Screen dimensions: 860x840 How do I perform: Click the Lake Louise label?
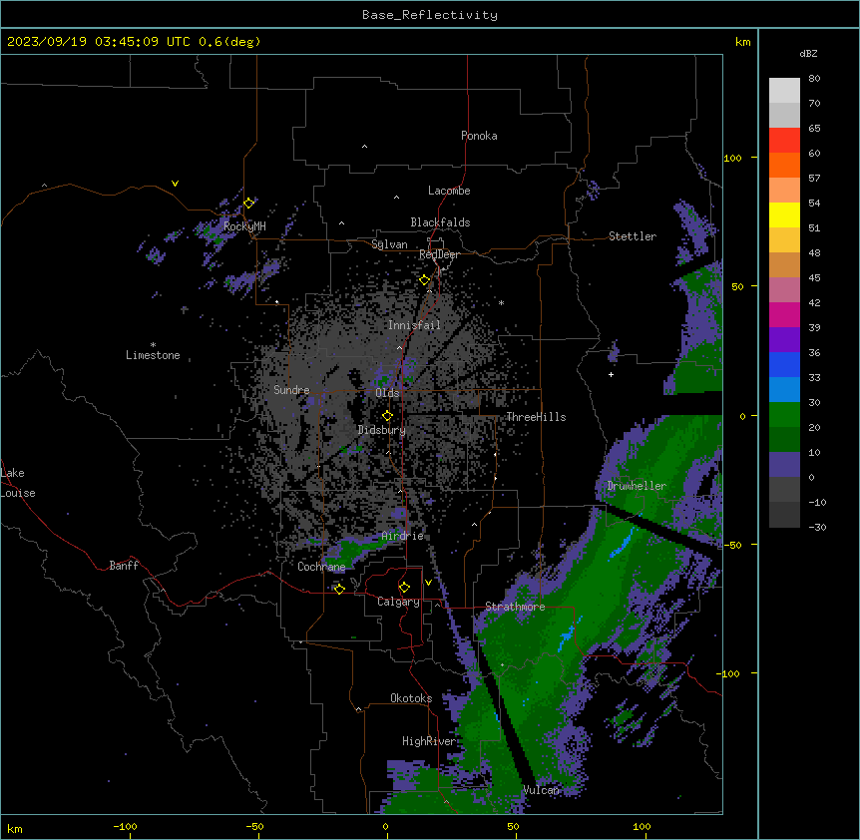click(18, 483)
